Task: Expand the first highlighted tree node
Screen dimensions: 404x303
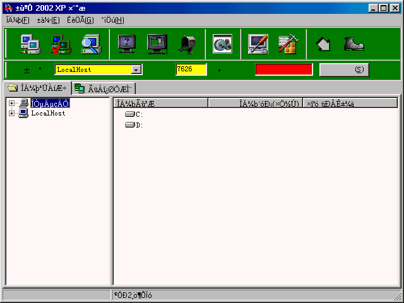Action: tap(11, 103)
